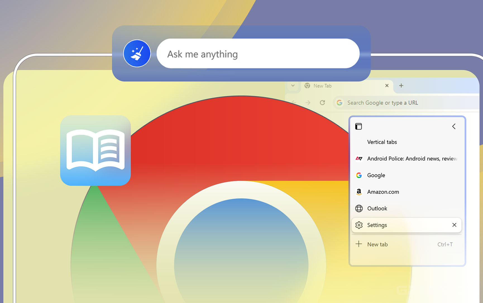The width and height of the screenshot is (483, 303).
Task: Click the Chrome icon on New Tab
Action: (x=307, y=86)
